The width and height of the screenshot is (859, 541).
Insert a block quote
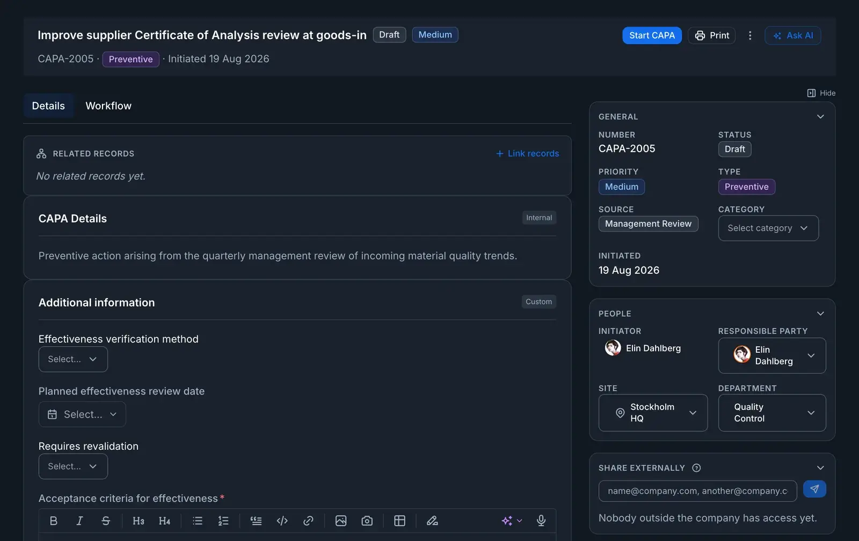(256, 521)
